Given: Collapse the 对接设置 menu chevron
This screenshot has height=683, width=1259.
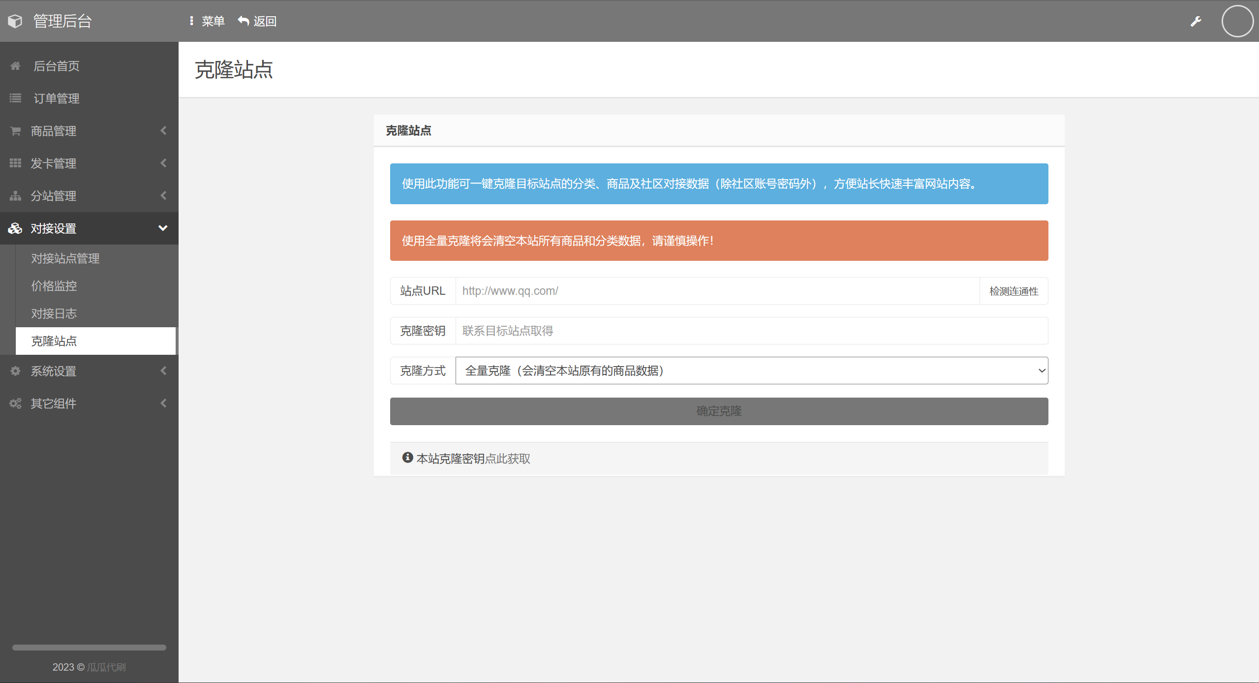Looking at the screenshot, I should [x=163, y=228].
